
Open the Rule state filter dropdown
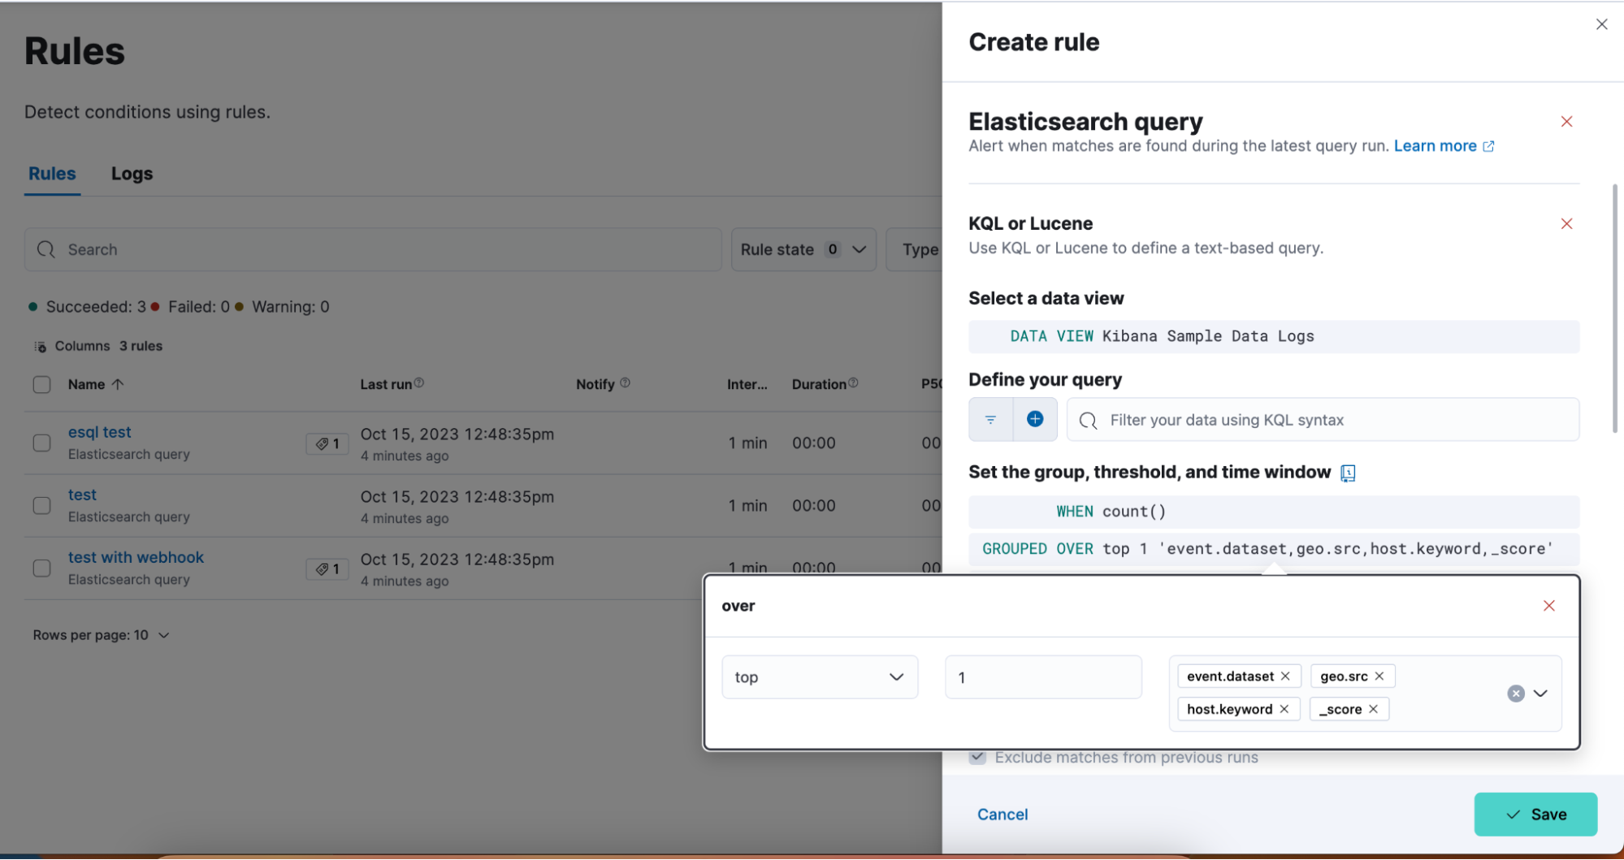[803, 250]
